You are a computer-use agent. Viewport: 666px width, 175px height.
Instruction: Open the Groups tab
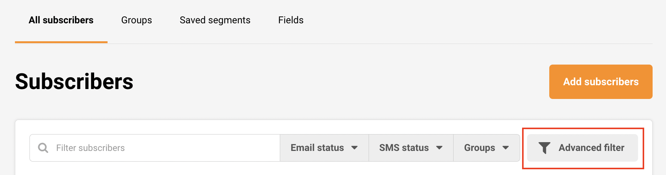tap(137, 20)
